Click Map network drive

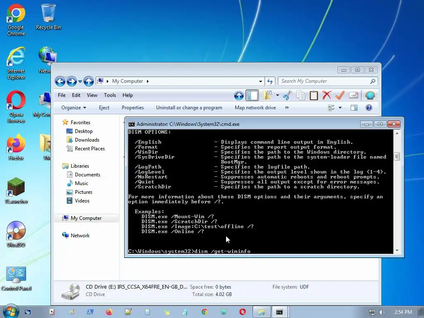[x=255, y=108]
